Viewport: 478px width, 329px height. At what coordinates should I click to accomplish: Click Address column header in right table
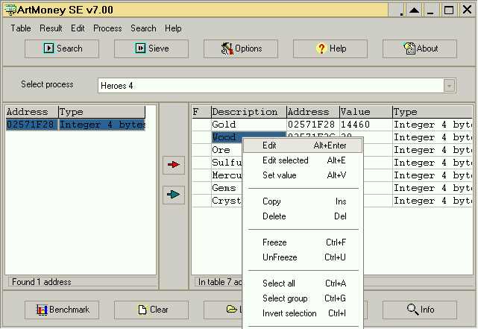[313, 112]
